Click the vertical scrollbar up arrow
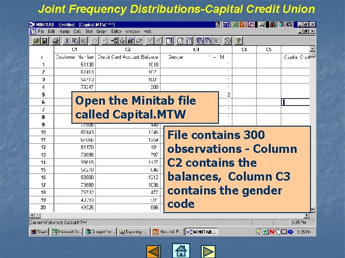Image resolution: width=345 pixels, height=258 pixels. (x=312, y=49)
